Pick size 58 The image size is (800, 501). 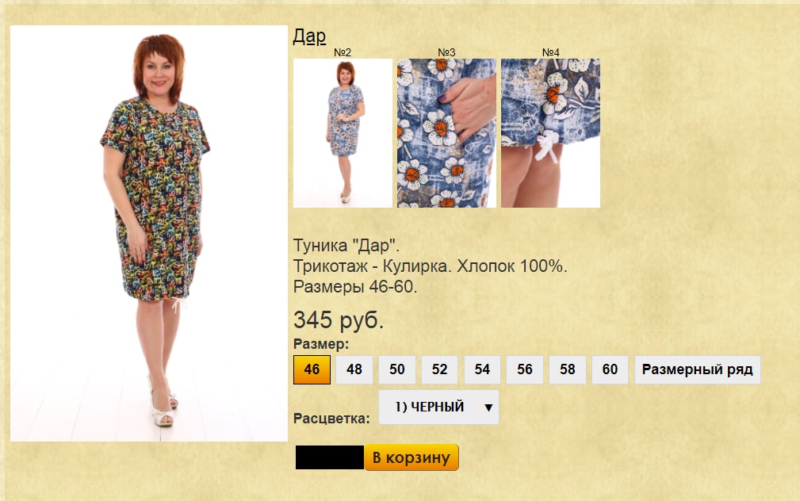point(568,369)
